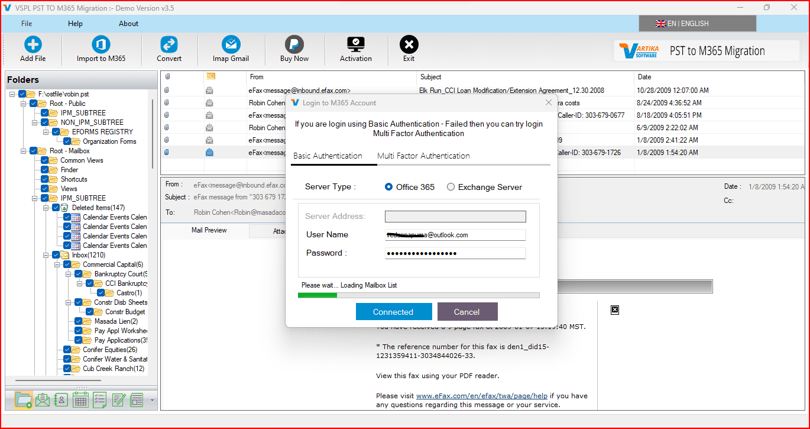This screenshot has height=429, width=810.
Task: Open the www.eFax.com help link
Action: coord(482,396)
